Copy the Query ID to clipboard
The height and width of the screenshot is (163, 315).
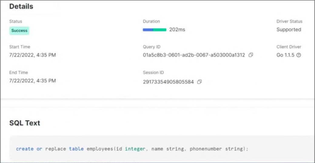(251, 55)
